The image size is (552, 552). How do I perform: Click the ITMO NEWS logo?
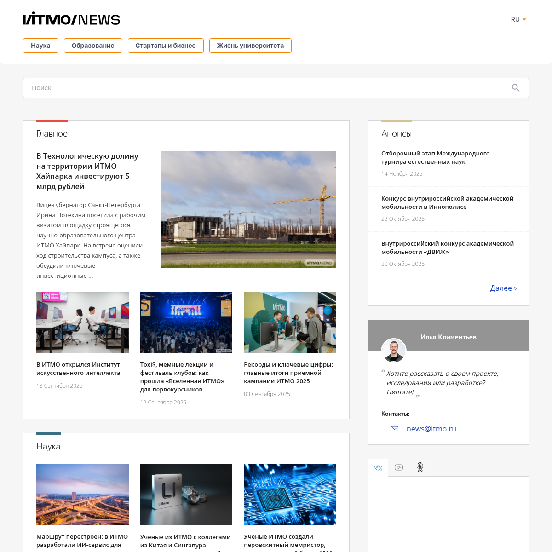pyautogui.click(x=72, y=18)
